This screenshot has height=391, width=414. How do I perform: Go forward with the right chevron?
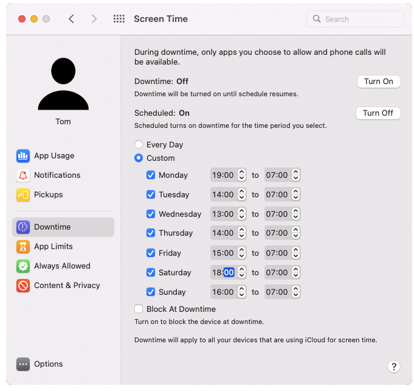pyautogui.click(x=94, y=19)
